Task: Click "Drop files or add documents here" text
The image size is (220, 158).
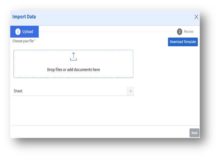Action: point(74,70)
